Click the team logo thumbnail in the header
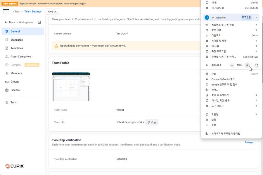 pyautogui.click(x=6, y=12)
